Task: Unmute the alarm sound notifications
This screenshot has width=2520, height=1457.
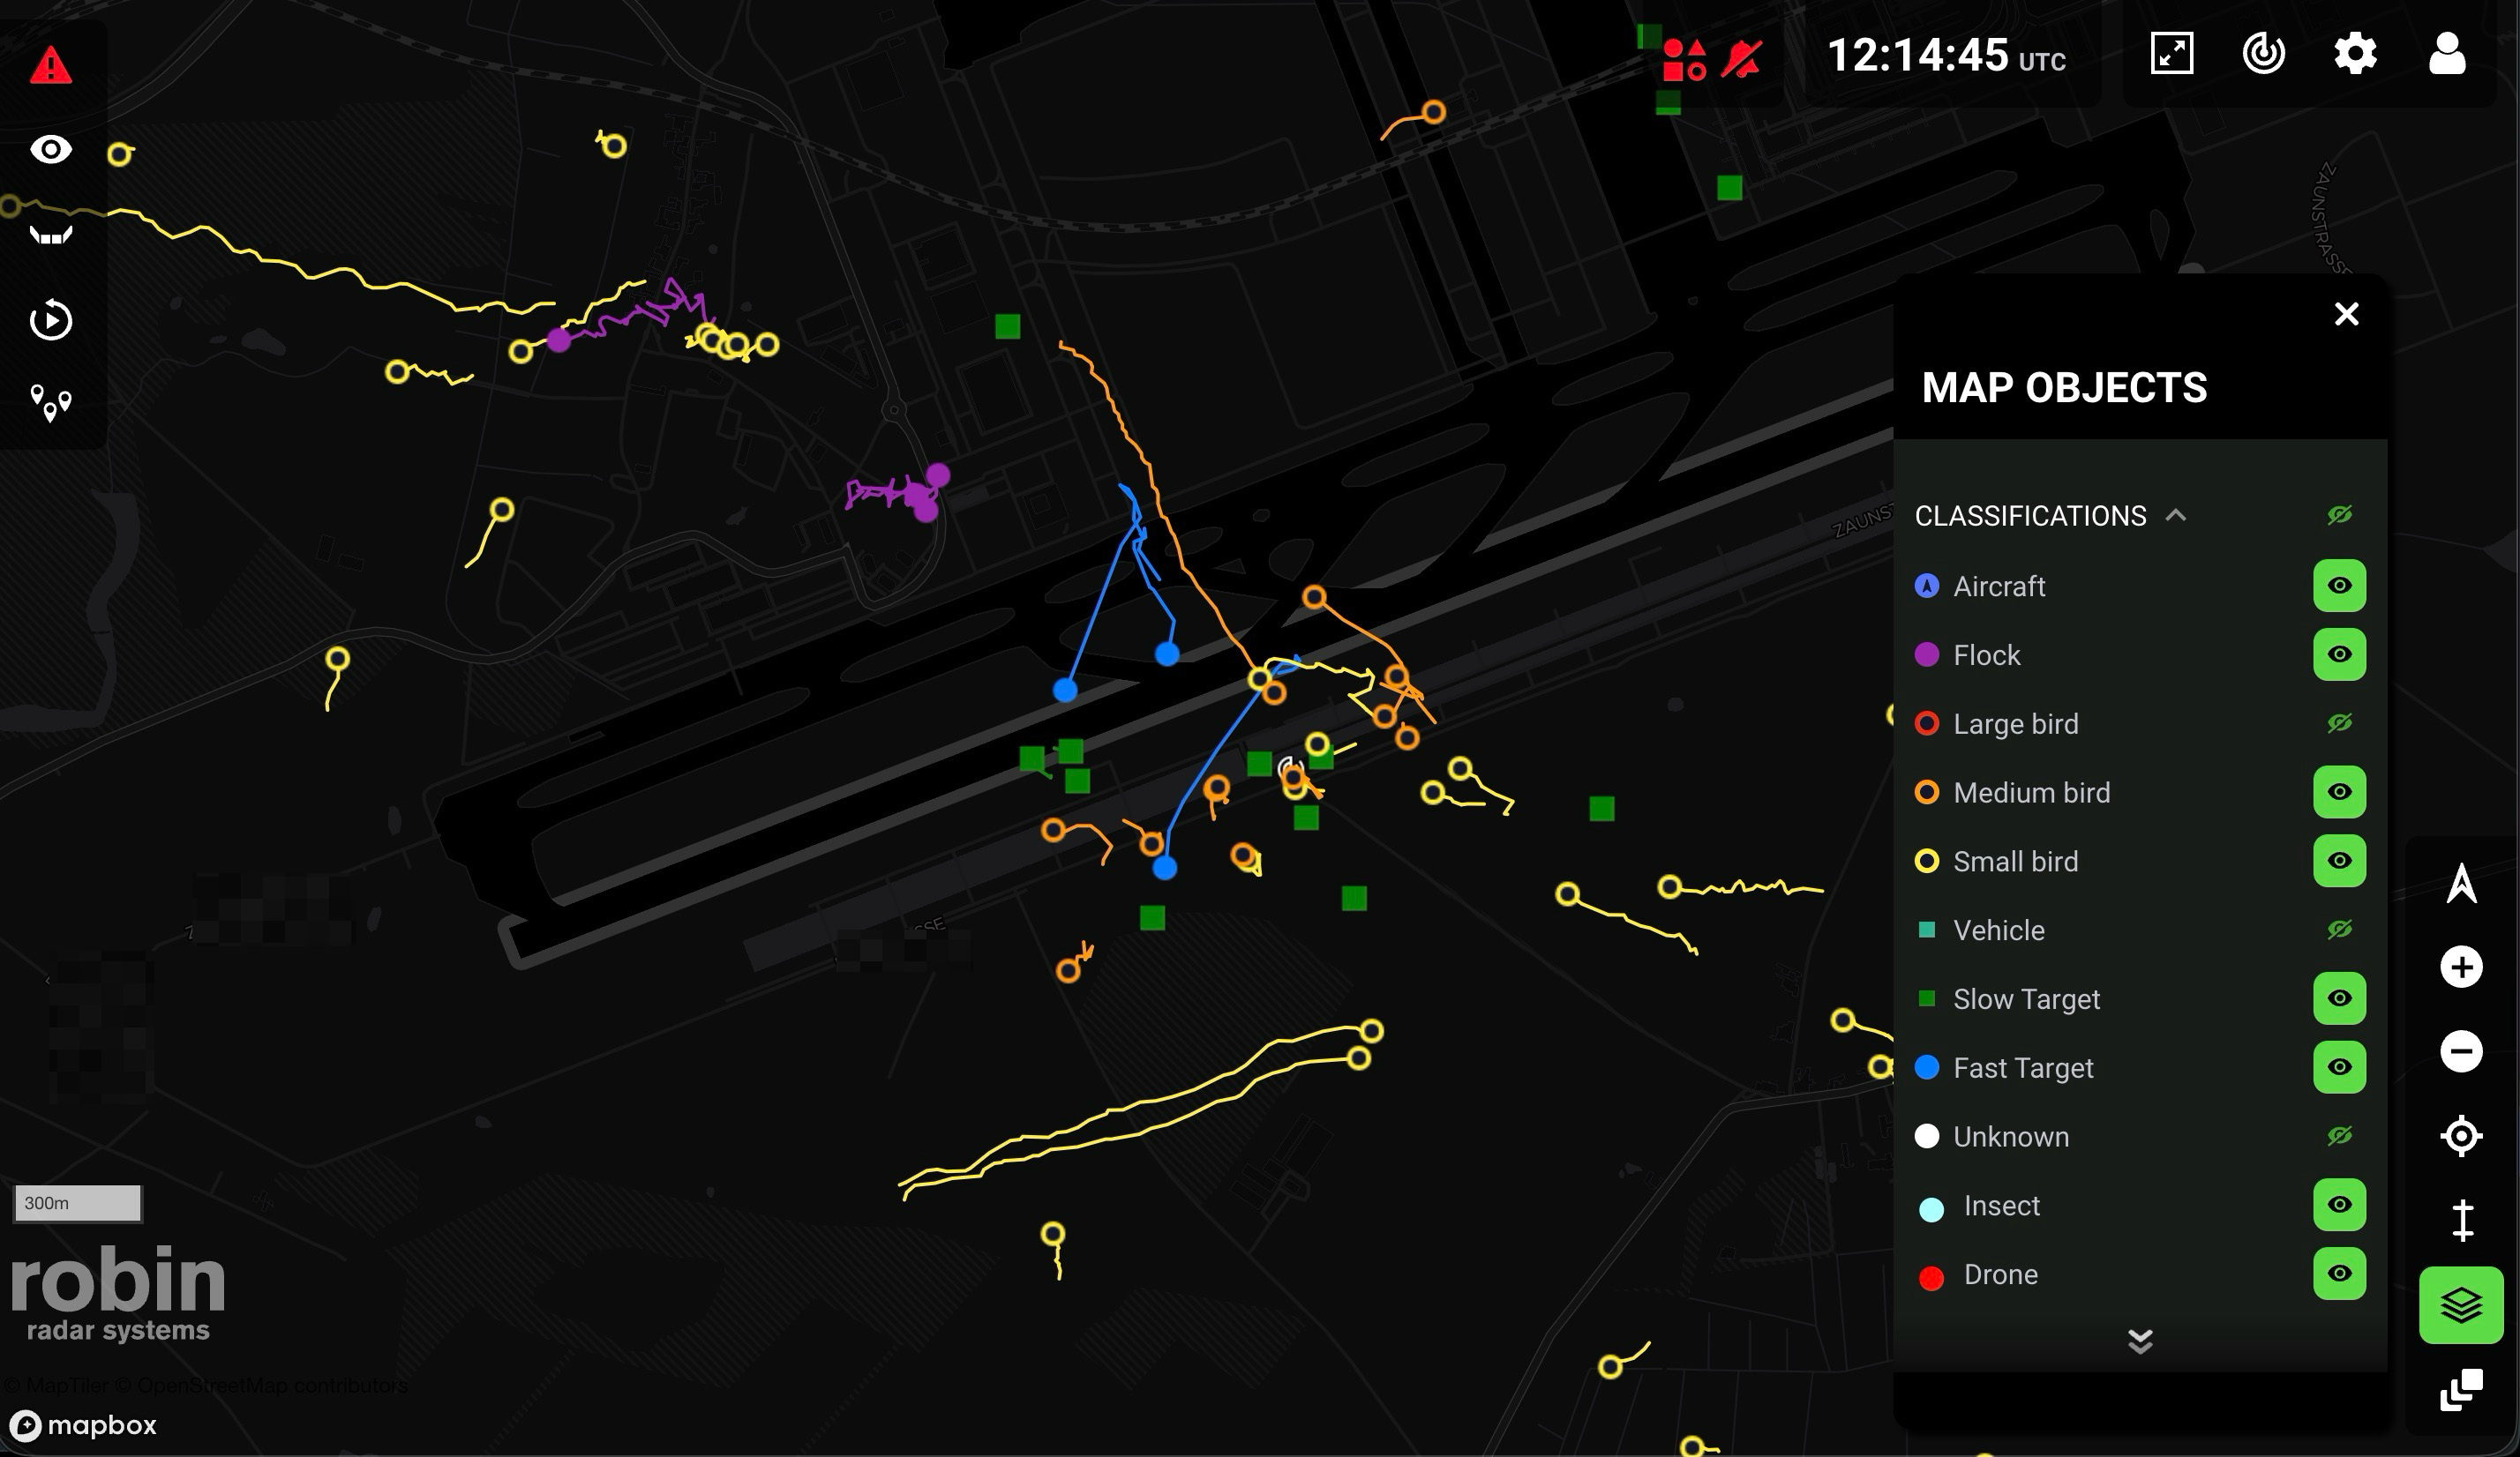Action: (1741, 57)
